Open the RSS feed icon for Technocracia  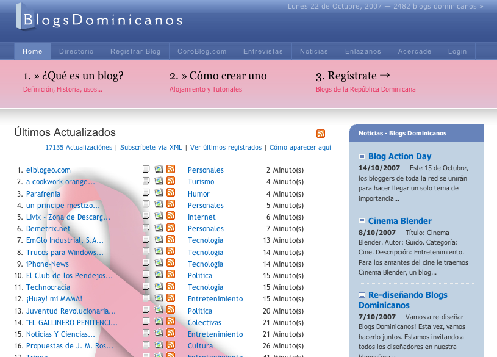point(171,286)
